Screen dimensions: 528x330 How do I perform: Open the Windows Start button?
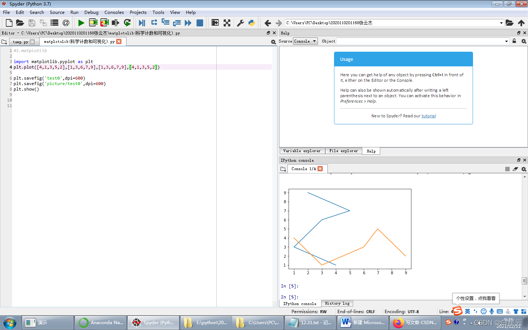(x=10, y=323)
